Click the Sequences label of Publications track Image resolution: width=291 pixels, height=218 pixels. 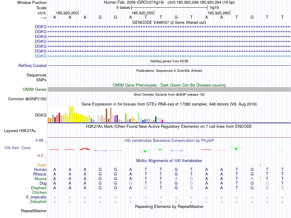tap(36, 75)
